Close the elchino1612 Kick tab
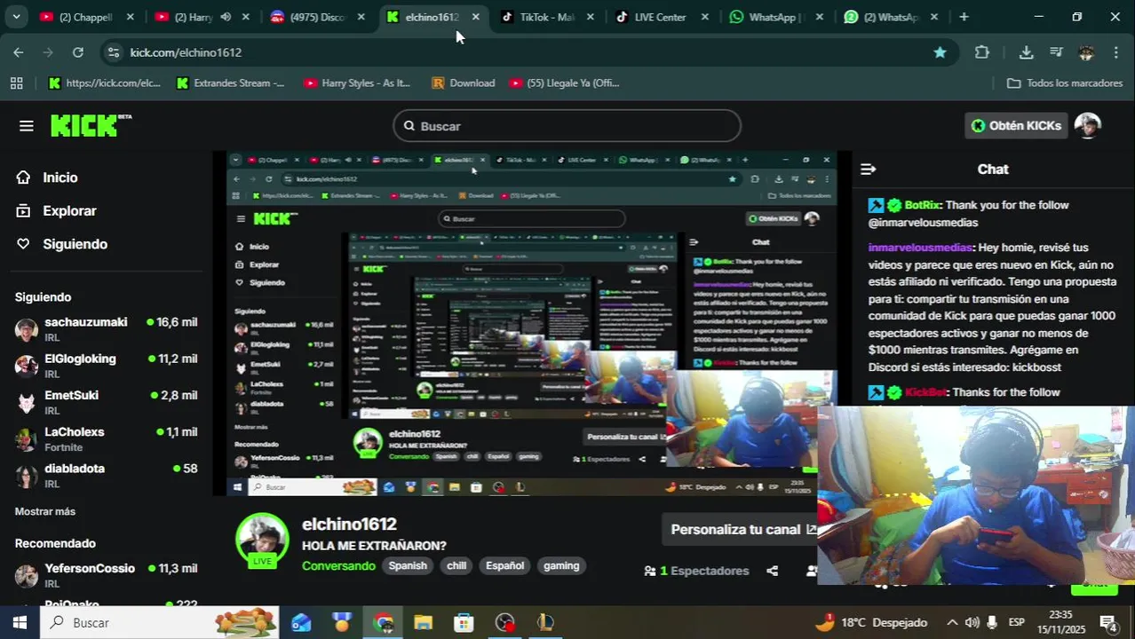The height and width of the screenshot is (639, 1135). pyautogui.click(x=476, y=17)
